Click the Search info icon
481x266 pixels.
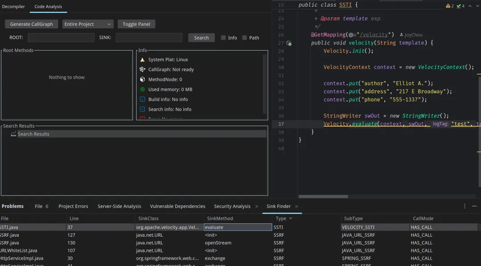pyautogui.click(x=143, y=109)
